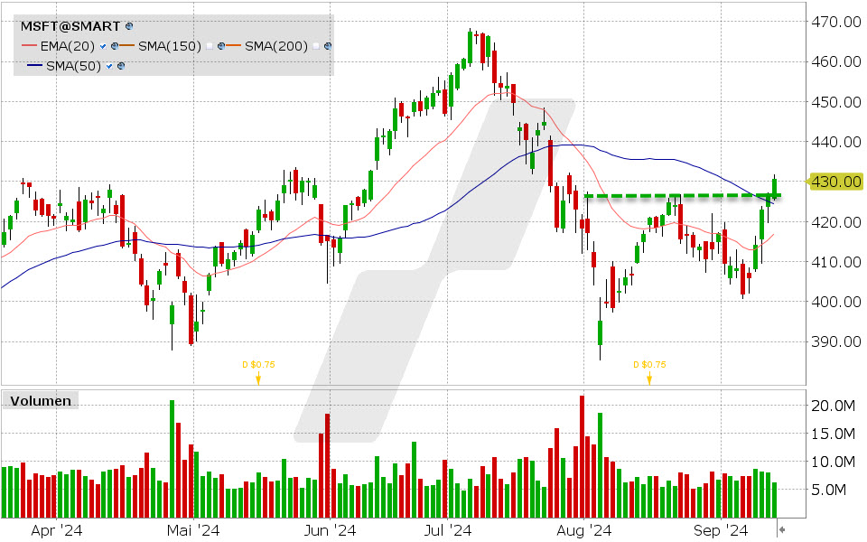
Task: Enable the SMA(200) checkbox
Action: (x=316, y=46)
